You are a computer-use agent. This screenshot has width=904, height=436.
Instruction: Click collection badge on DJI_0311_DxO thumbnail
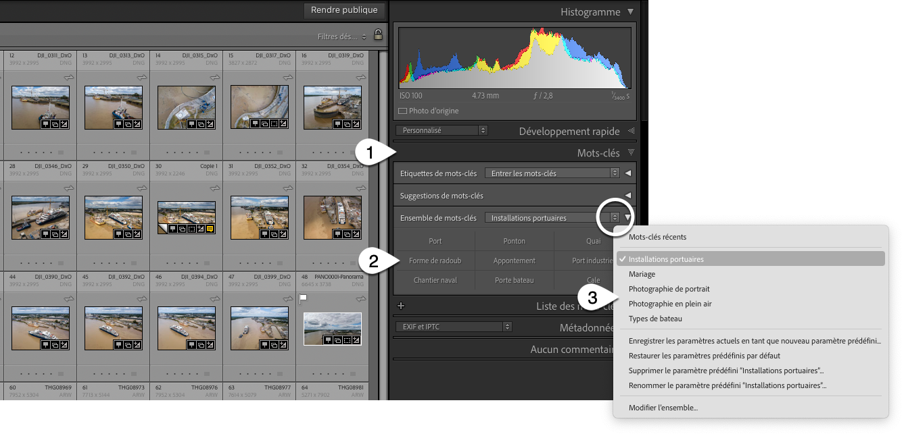click(x=55, y=124)
